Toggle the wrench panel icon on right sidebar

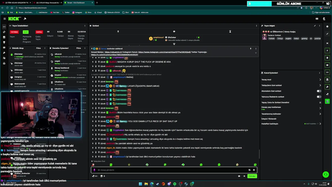pyautogui.click(x=327, y=87)
